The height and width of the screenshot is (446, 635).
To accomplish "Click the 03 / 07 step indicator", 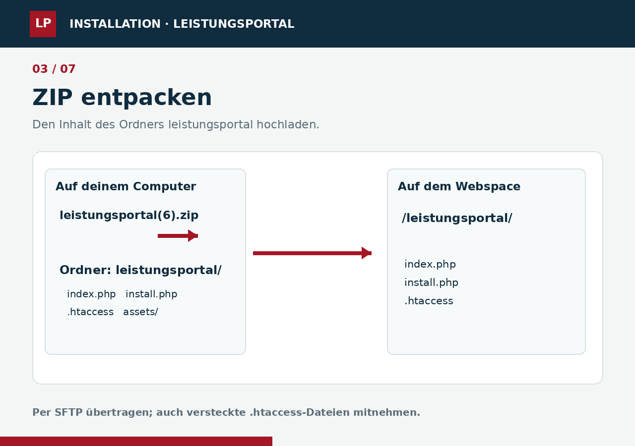I will 54,69.
